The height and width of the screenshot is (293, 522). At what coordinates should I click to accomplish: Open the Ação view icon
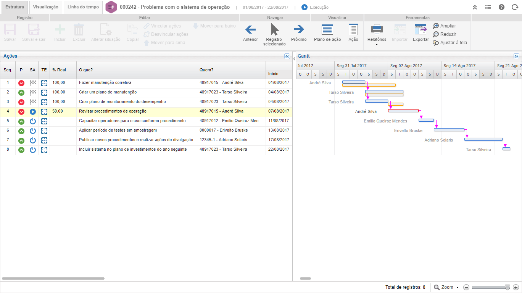tap(353, 30)
